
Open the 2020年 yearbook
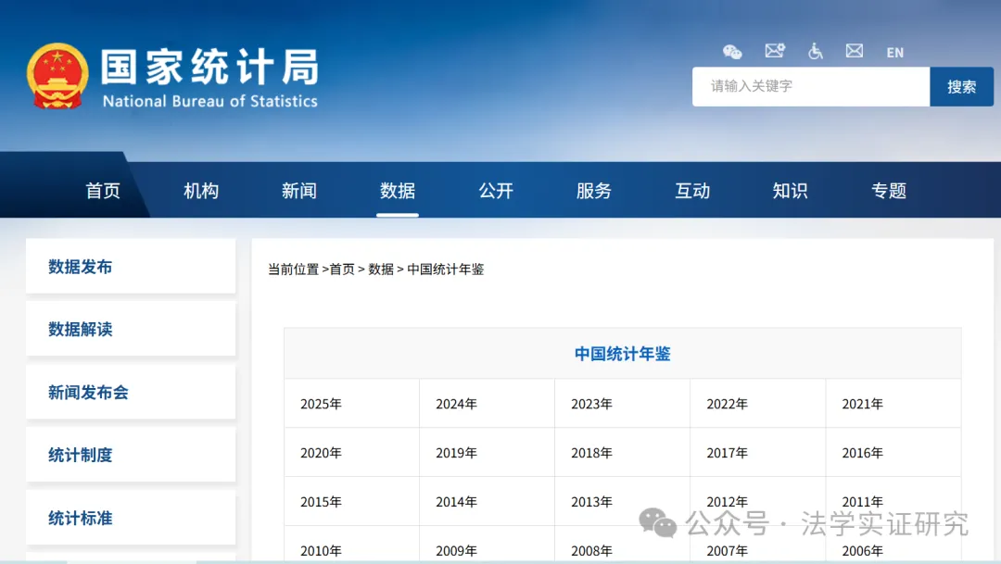321,453
